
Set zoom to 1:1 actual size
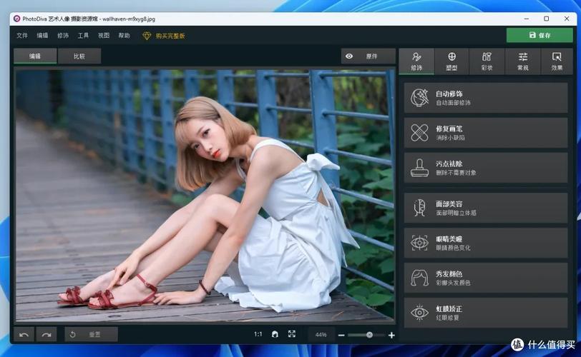(x=258, y=334)
